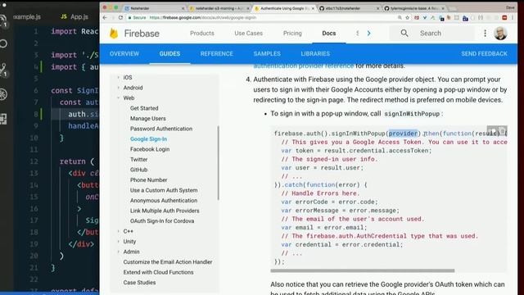Select the Docs header tab
This screenshot has height=295, width=524.
point(329,33)
